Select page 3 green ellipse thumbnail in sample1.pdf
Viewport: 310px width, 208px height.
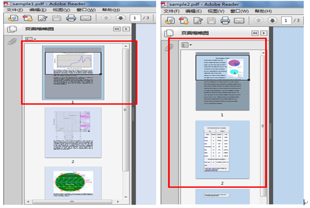73,183
